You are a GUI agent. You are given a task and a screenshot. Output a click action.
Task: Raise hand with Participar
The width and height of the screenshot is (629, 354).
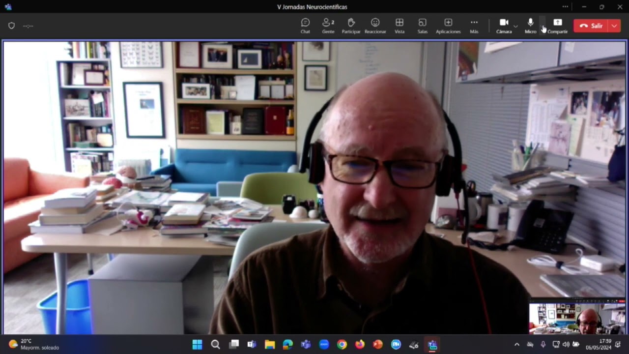(351, 26)
